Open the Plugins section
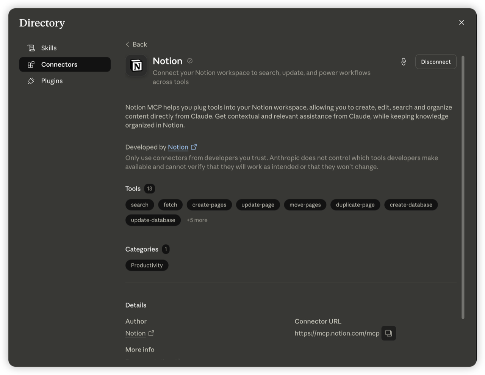Viewport: 485px width, 375px height. coord(65,81)
